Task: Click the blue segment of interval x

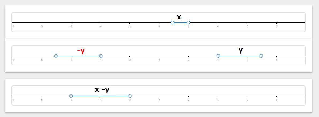Action: click(180, 22)
